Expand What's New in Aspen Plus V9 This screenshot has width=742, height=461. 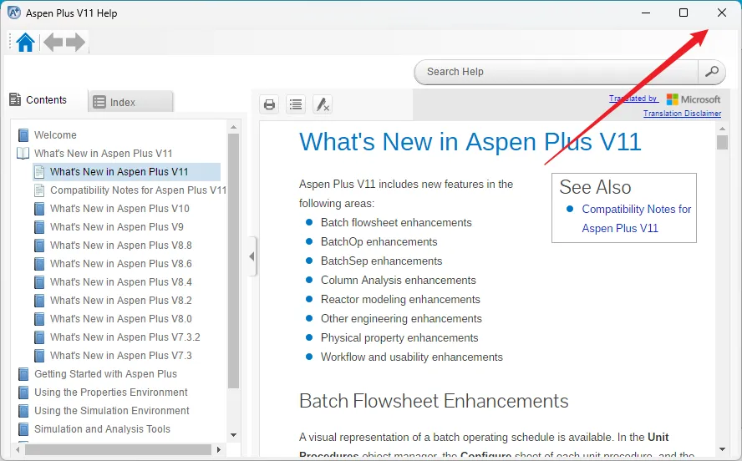click(x=117, y=227)
